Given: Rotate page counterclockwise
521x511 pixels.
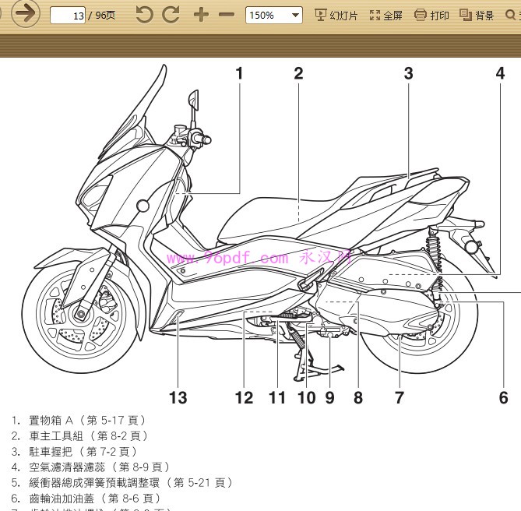Looking at the screenshot, I should (145, 15).
